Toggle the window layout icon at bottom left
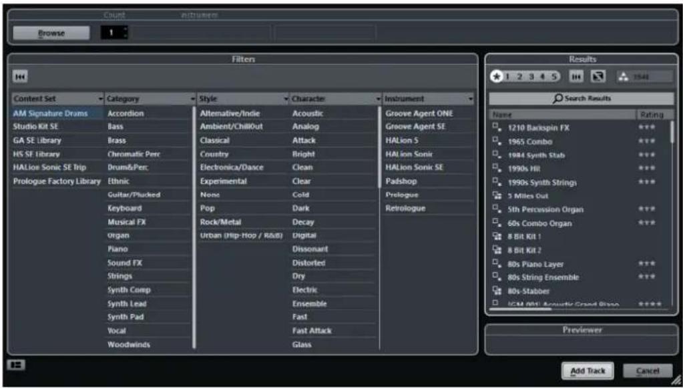 [16, 365]
